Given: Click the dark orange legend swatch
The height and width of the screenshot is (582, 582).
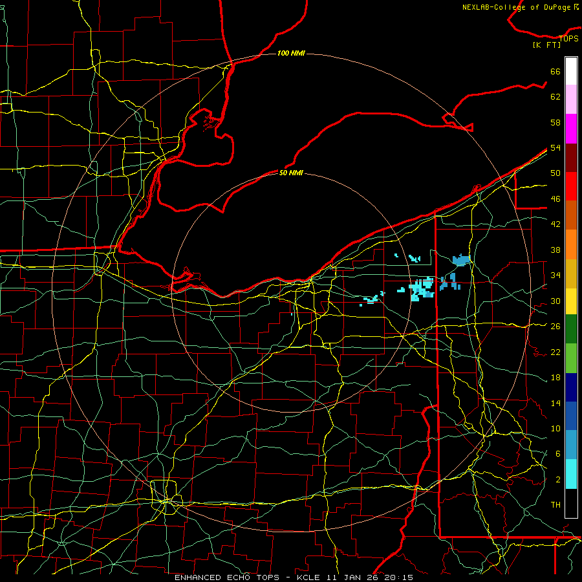Looking at the screenshot, I should click(x=571, y=215).
